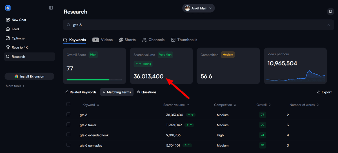Click the 11,359,049 search volume value

click(x=174, y=125)
